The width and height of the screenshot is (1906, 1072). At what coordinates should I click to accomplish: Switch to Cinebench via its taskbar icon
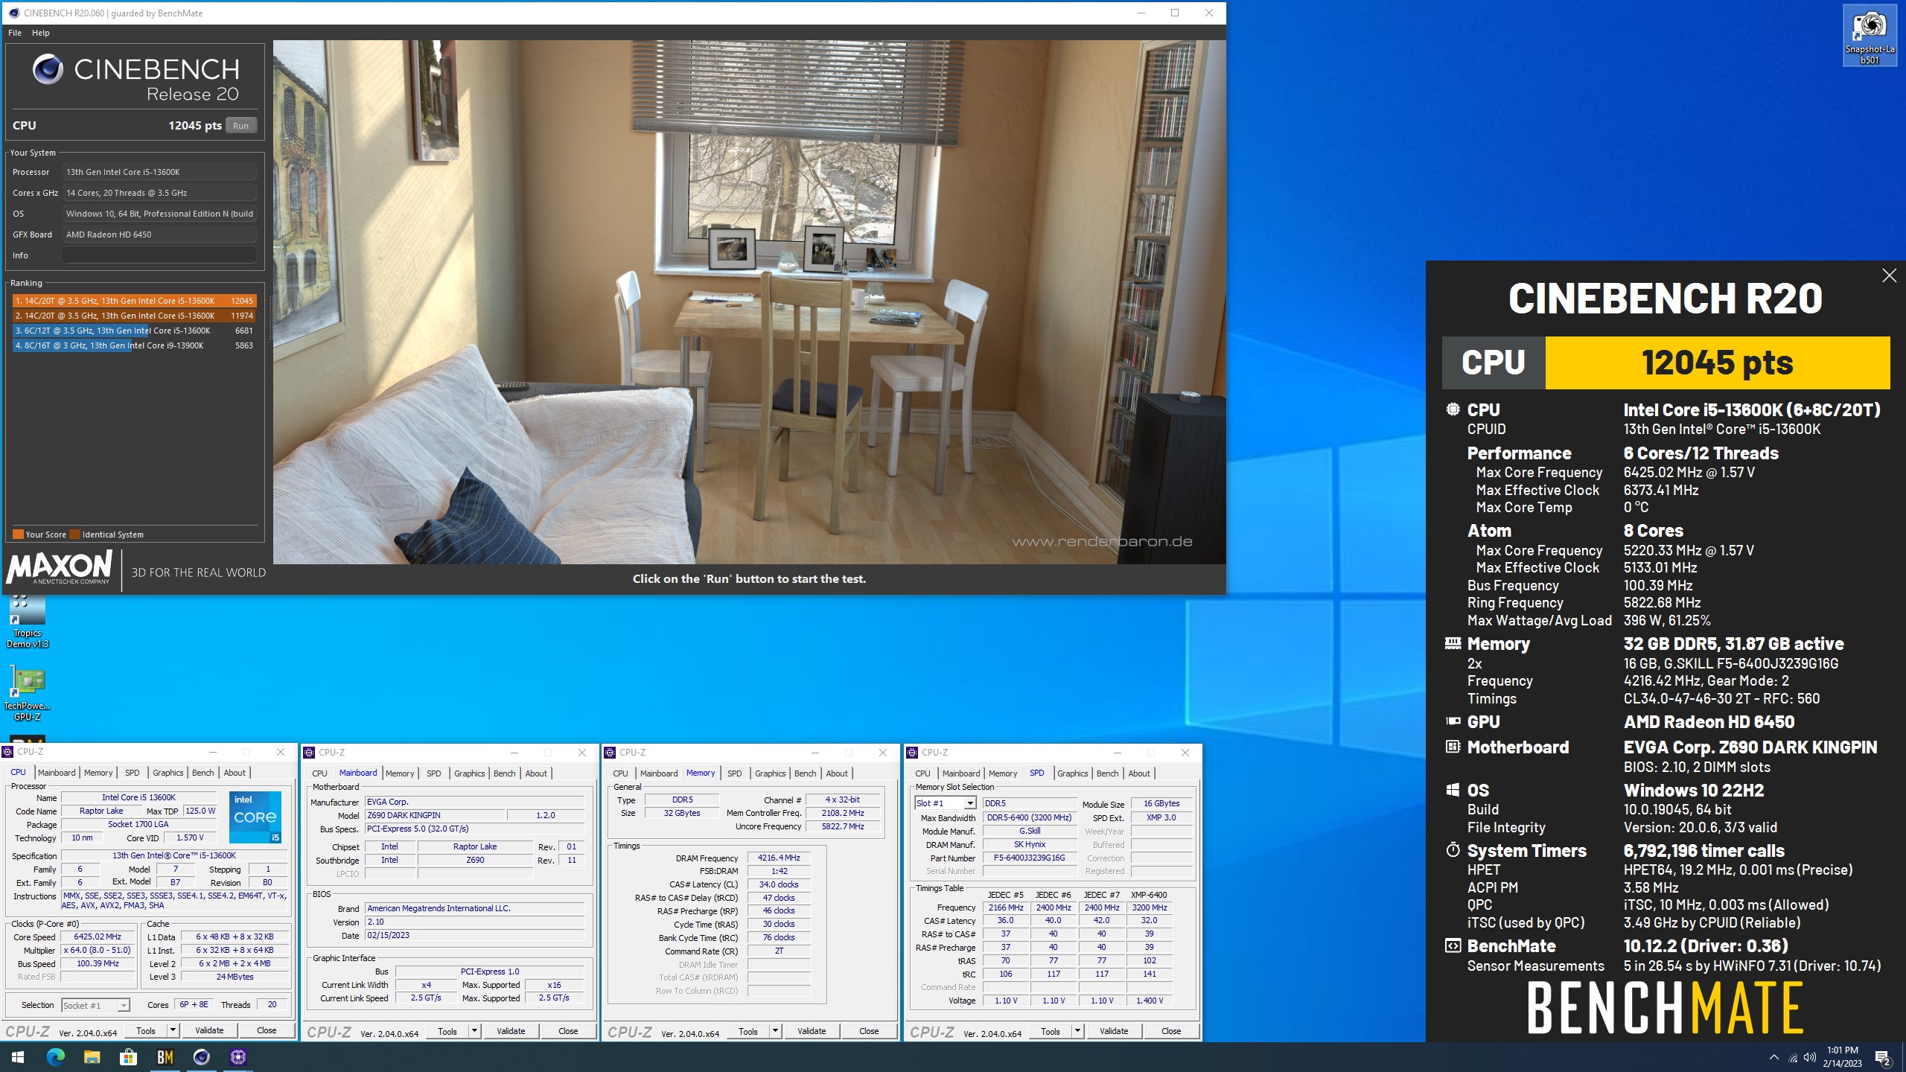[201, 1057]
